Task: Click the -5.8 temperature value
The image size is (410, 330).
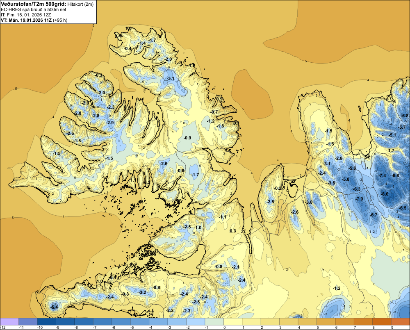Action: click(345, 179)
